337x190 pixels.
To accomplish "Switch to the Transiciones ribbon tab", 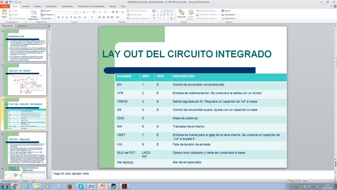I will tap(51, 6).
